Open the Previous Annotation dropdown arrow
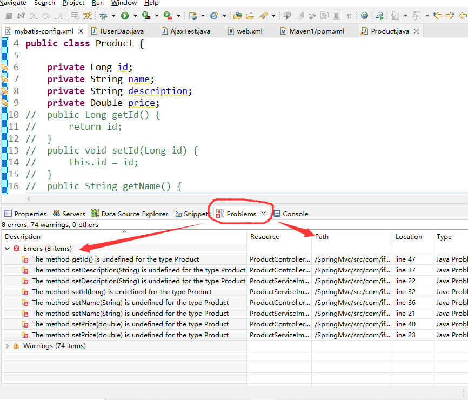The height and width of the screenshot is (400, 468). click(427, 16)
